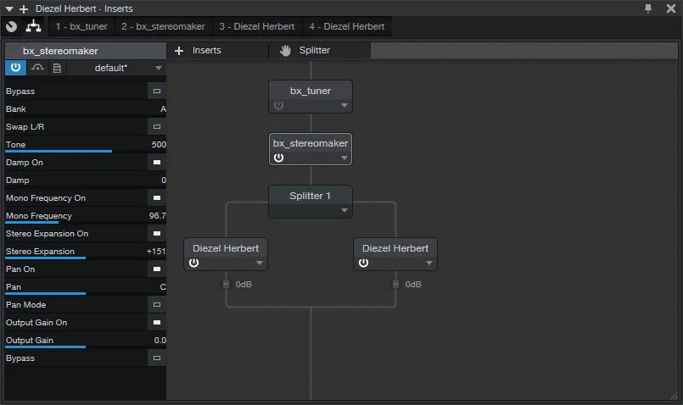The image size is (683, 405).
Task: Toggle Damp On switch
Action: coord(157,163)
